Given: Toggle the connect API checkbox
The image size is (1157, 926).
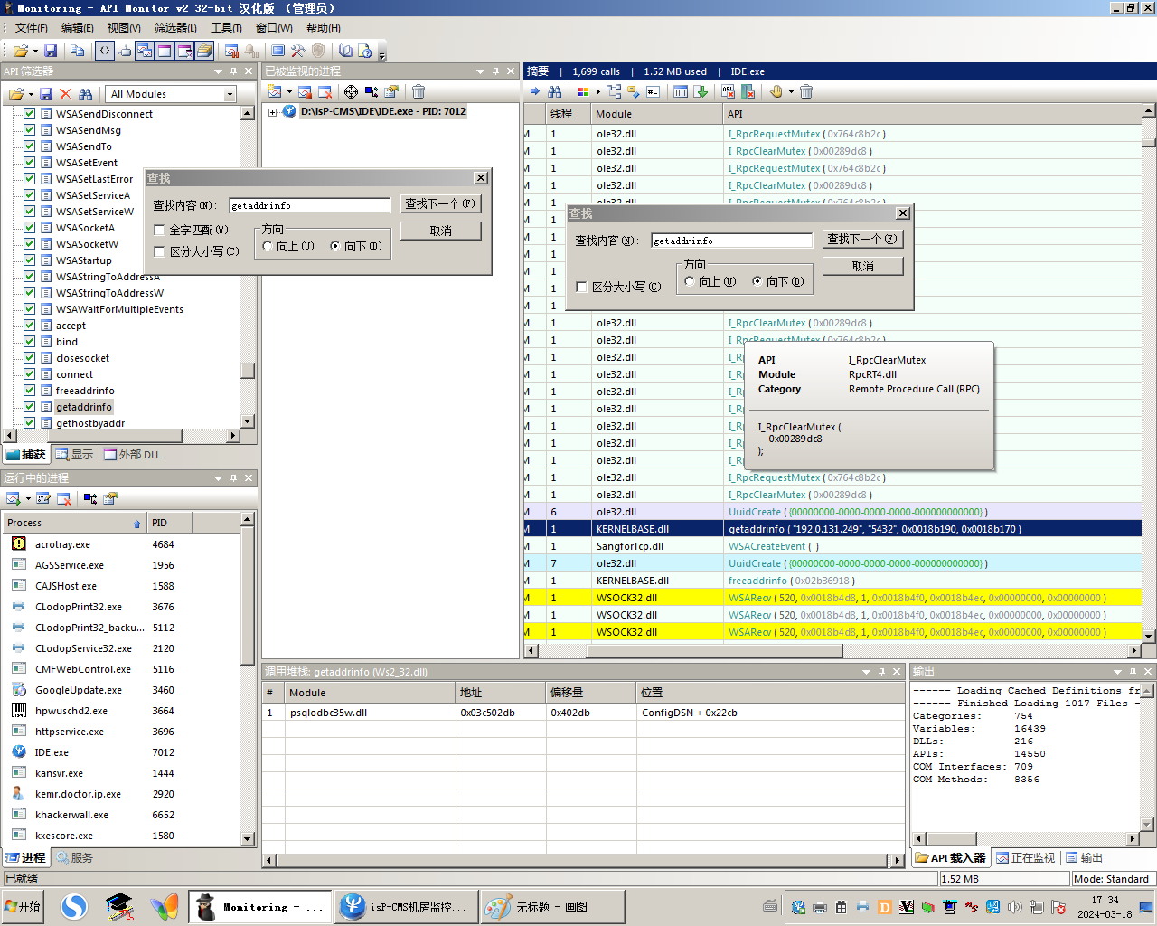Looking at the screenshot, I should coord(29,374).
